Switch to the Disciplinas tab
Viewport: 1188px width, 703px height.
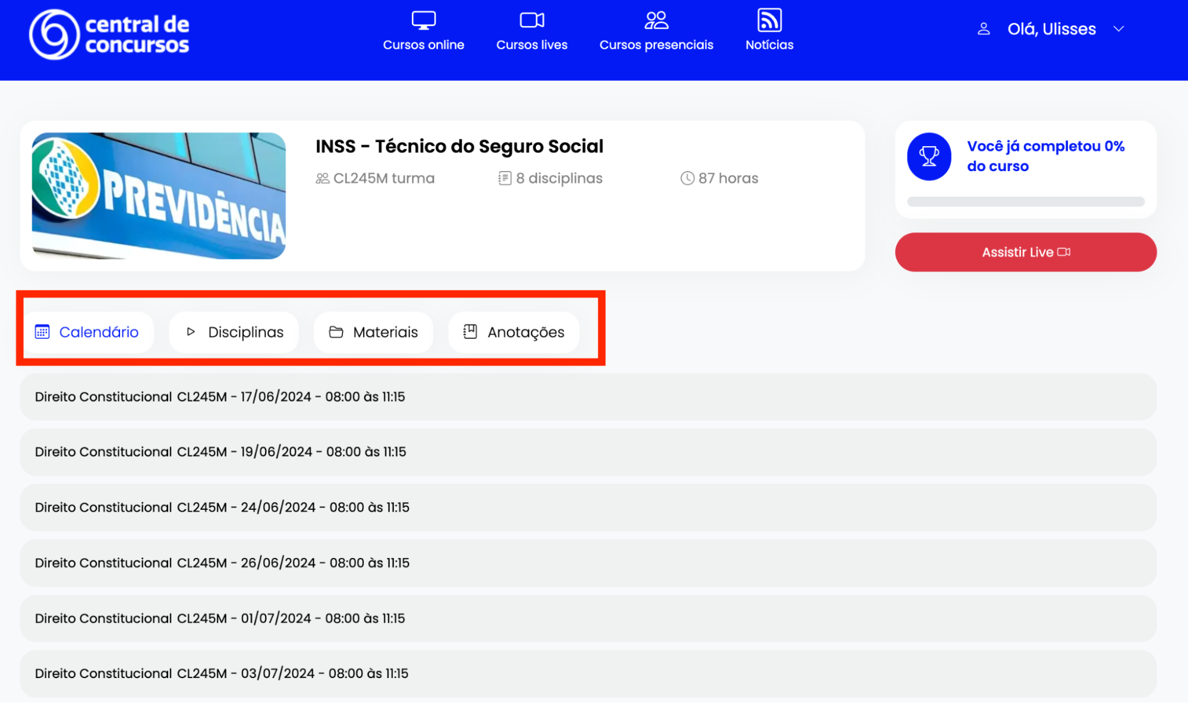click(x=234, y=332)
